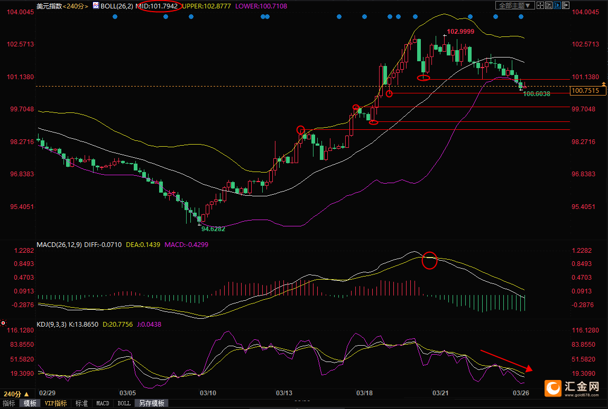
Task: Click 1.2282 on the right MACD axis
Action: pyautogui.click(x=582, y=251)
